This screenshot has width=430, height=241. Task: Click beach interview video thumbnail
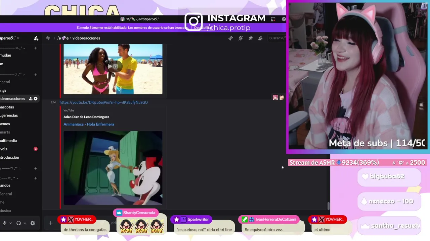[113, 69]
